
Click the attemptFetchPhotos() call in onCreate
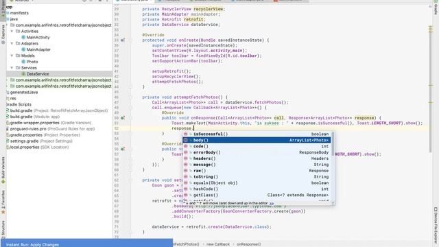[178, 82]
